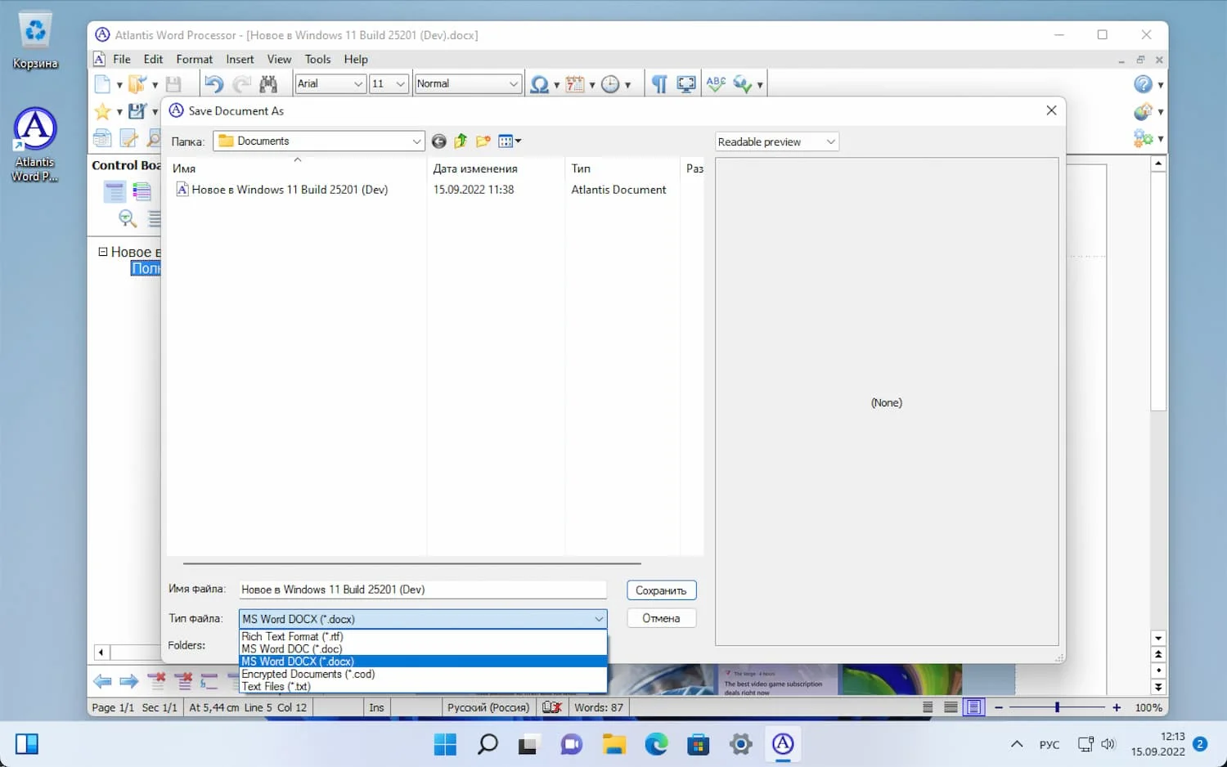
Task: Toggle special symbols with pilcrow icon
Action: pyautogui.click(x=659, y=84)
